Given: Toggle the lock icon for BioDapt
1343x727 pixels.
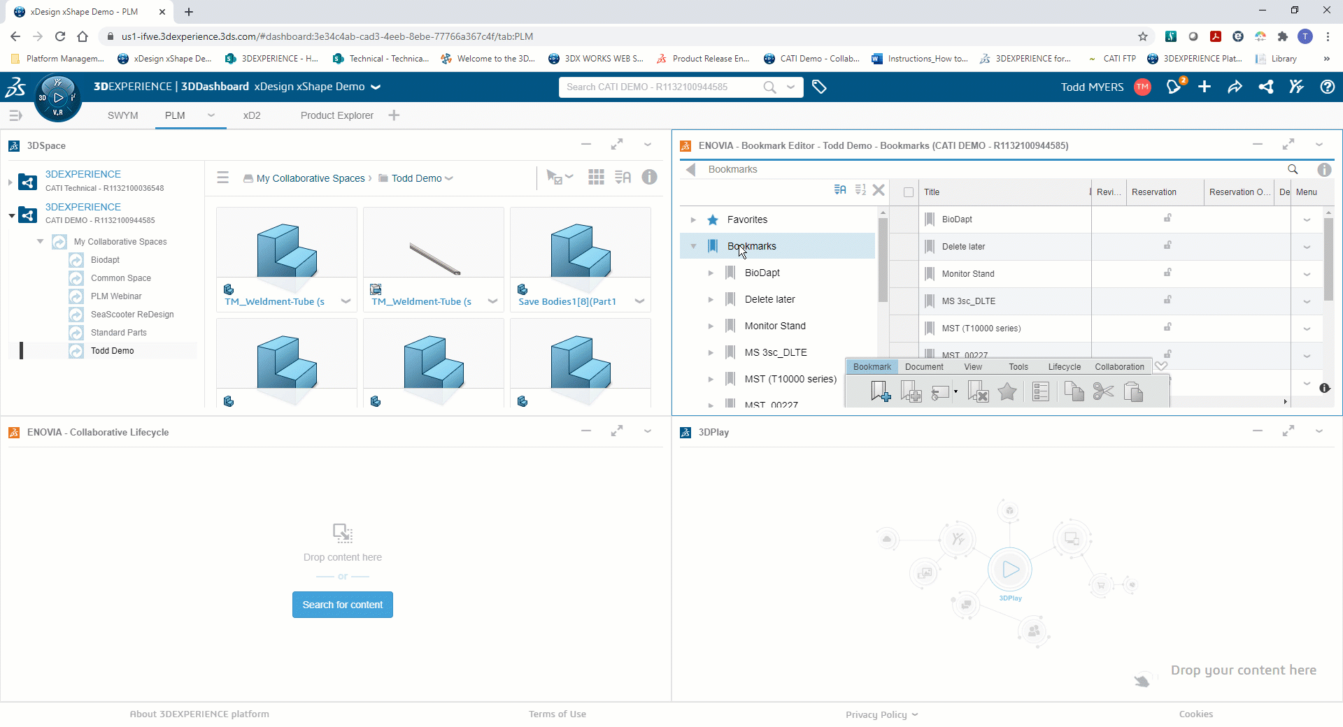Looking at the screenshot, I should (x=1167, y=219).
